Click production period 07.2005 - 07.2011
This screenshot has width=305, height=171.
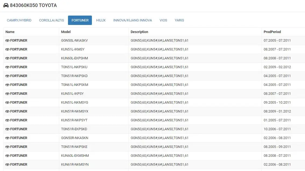click(277, 41)
